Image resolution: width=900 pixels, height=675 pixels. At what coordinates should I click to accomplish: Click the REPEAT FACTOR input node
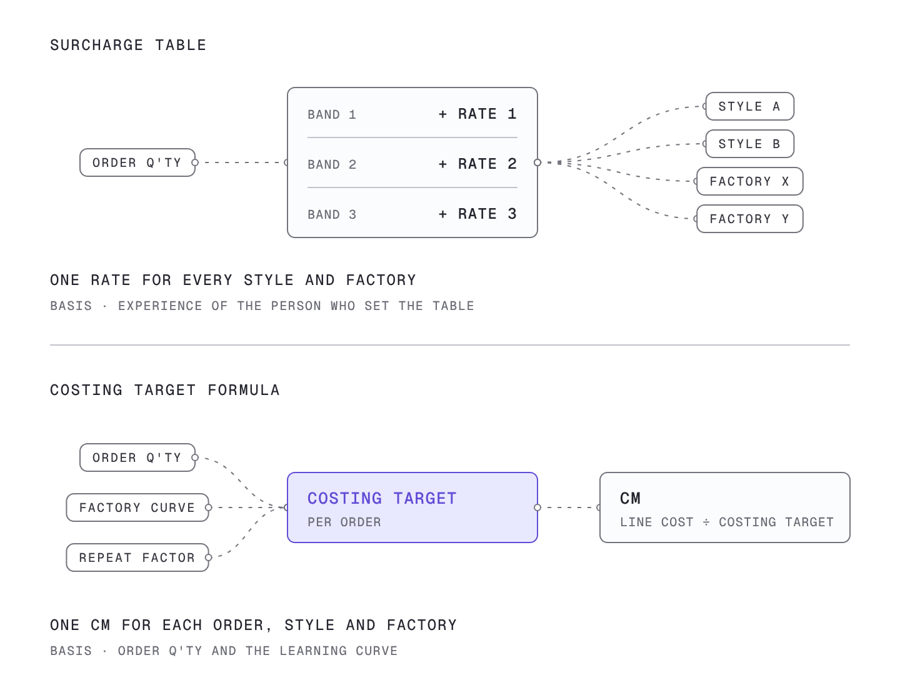coord(137,557)
